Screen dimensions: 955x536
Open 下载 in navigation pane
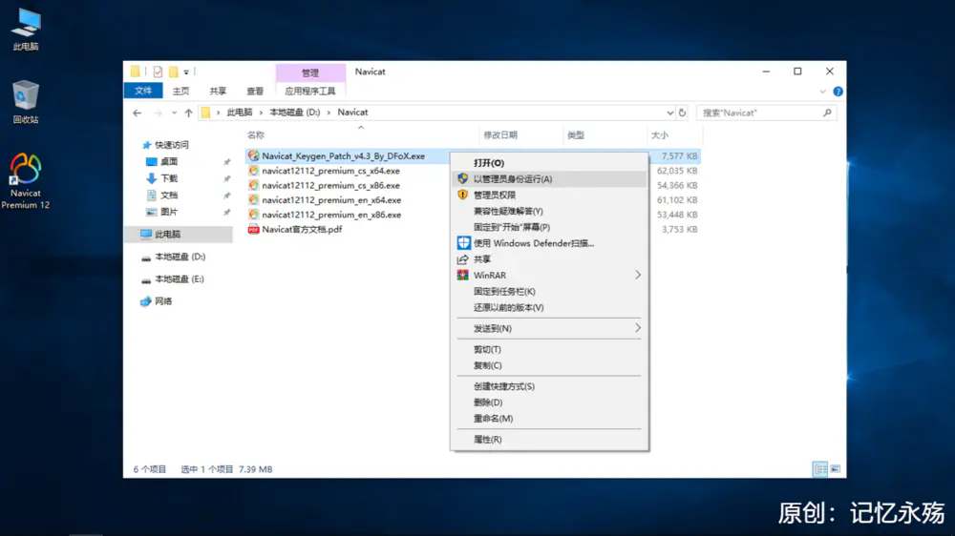click(x=169, y=178)
